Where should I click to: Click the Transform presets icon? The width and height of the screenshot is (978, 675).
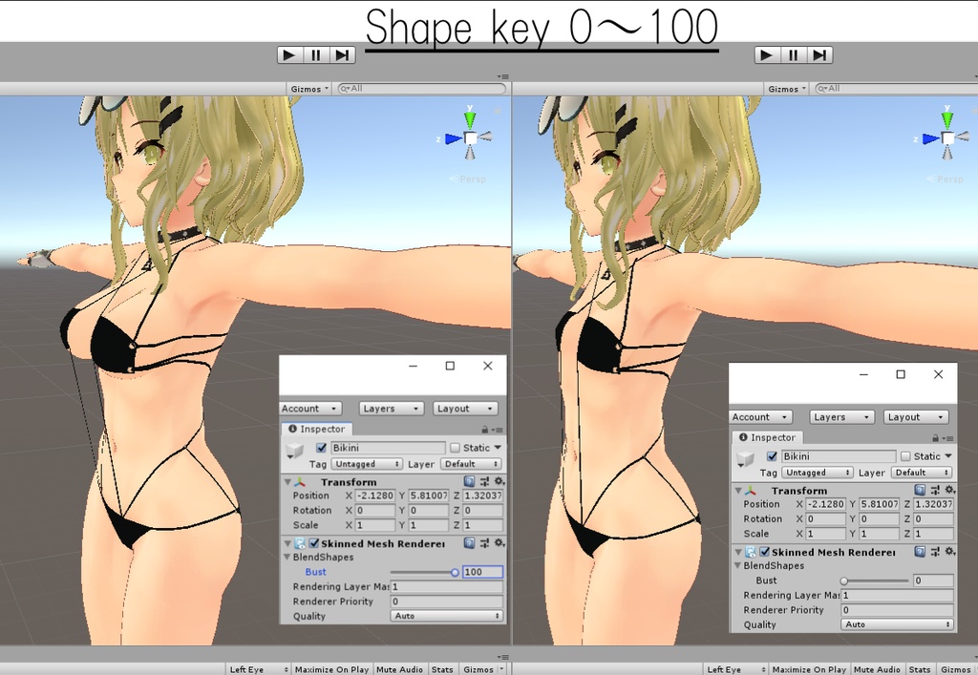tap(484, 482)
